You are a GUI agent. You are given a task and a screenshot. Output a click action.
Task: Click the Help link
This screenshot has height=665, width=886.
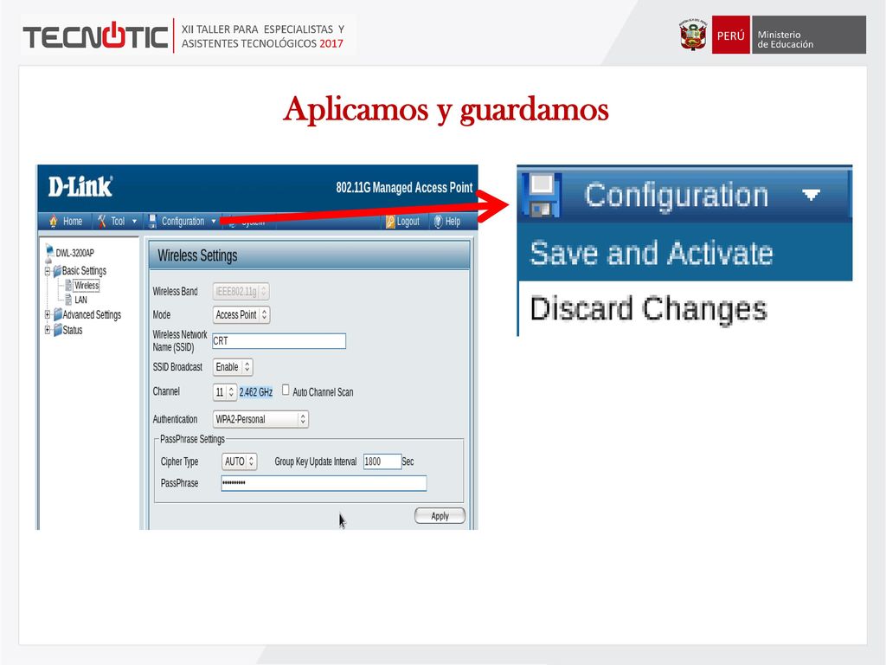pyautogui.click(x=453, y=221)
